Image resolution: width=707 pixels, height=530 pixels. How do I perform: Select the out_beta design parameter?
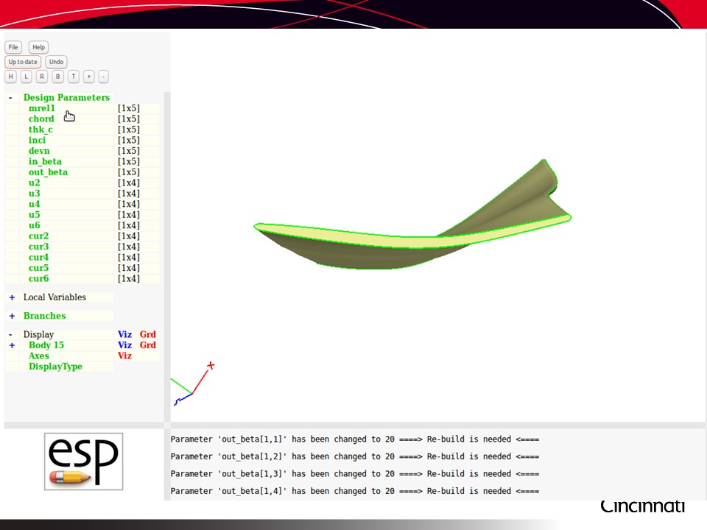click(48, 172)
